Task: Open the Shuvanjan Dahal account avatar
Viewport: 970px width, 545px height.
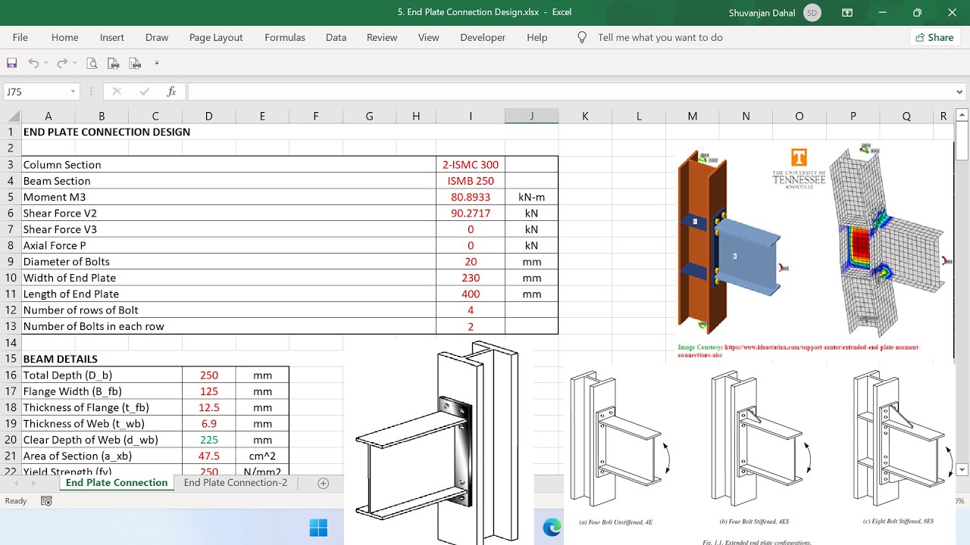Action: (812, 12)
